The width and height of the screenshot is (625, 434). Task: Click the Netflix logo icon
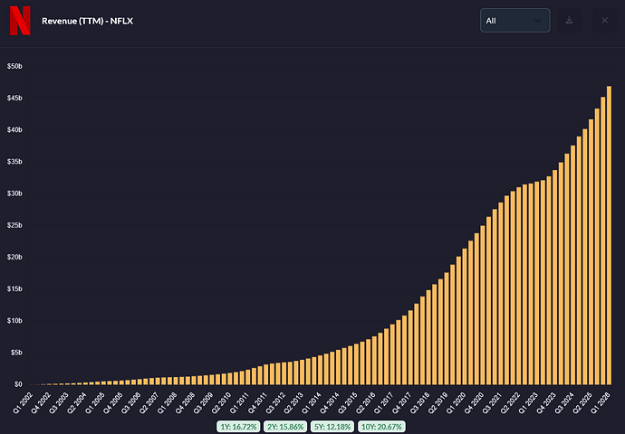tap(20, 21)
